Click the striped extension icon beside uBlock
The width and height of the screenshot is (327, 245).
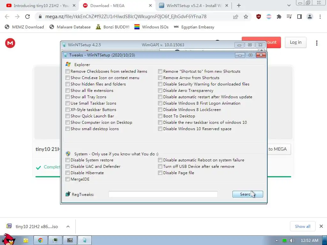tap(269, 17)
